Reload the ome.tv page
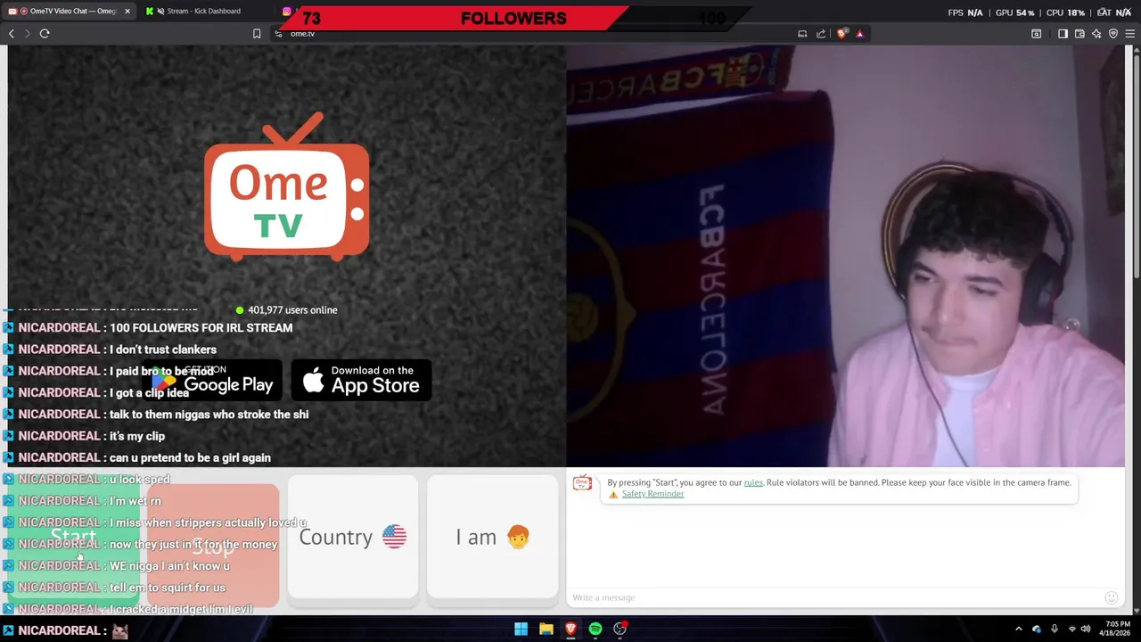 pyautogui.click(x=45, y=34)
